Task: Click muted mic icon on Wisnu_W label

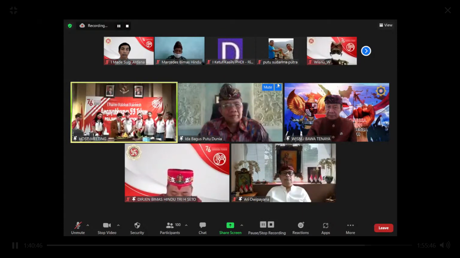Action: point(310,62)
